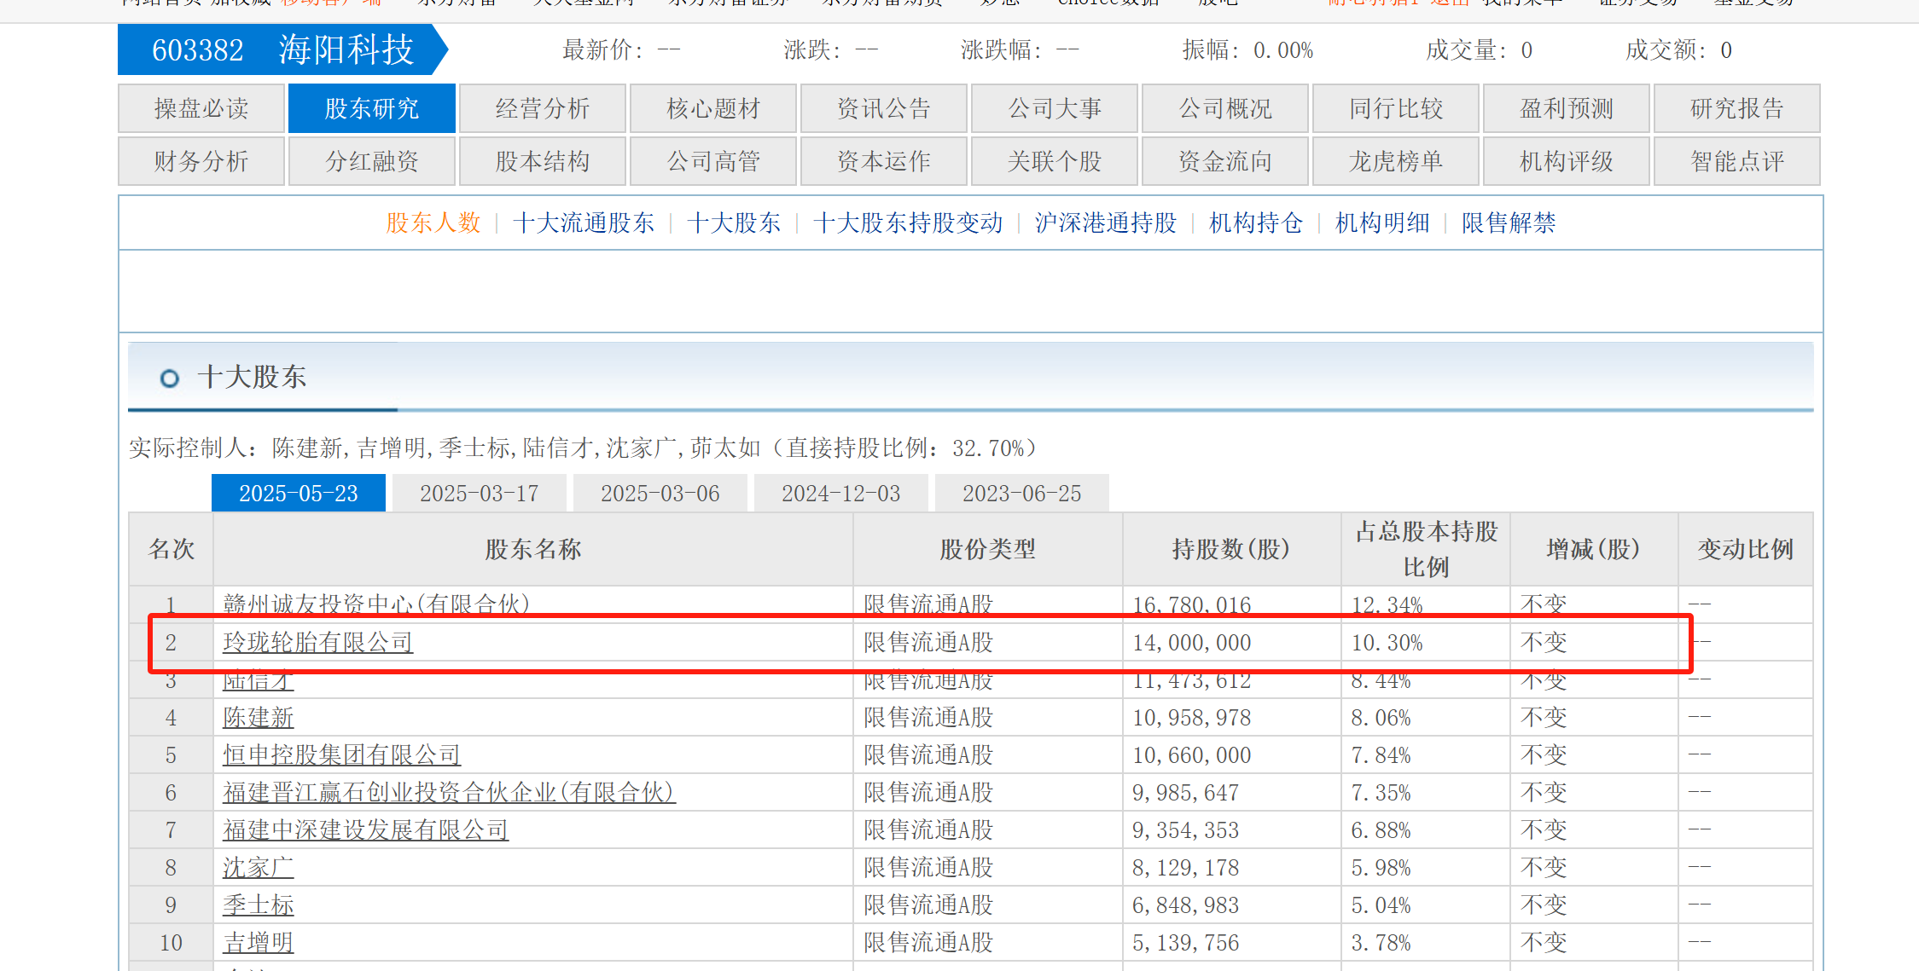Open the 资本运作 tab
1919x971 pixels.
(x=884, y=161)
